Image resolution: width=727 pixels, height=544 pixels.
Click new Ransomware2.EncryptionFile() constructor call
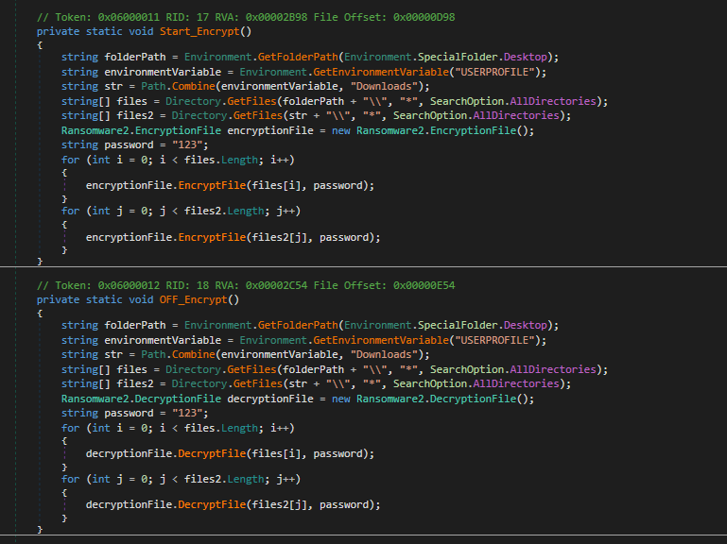click(x=433, y=130)
